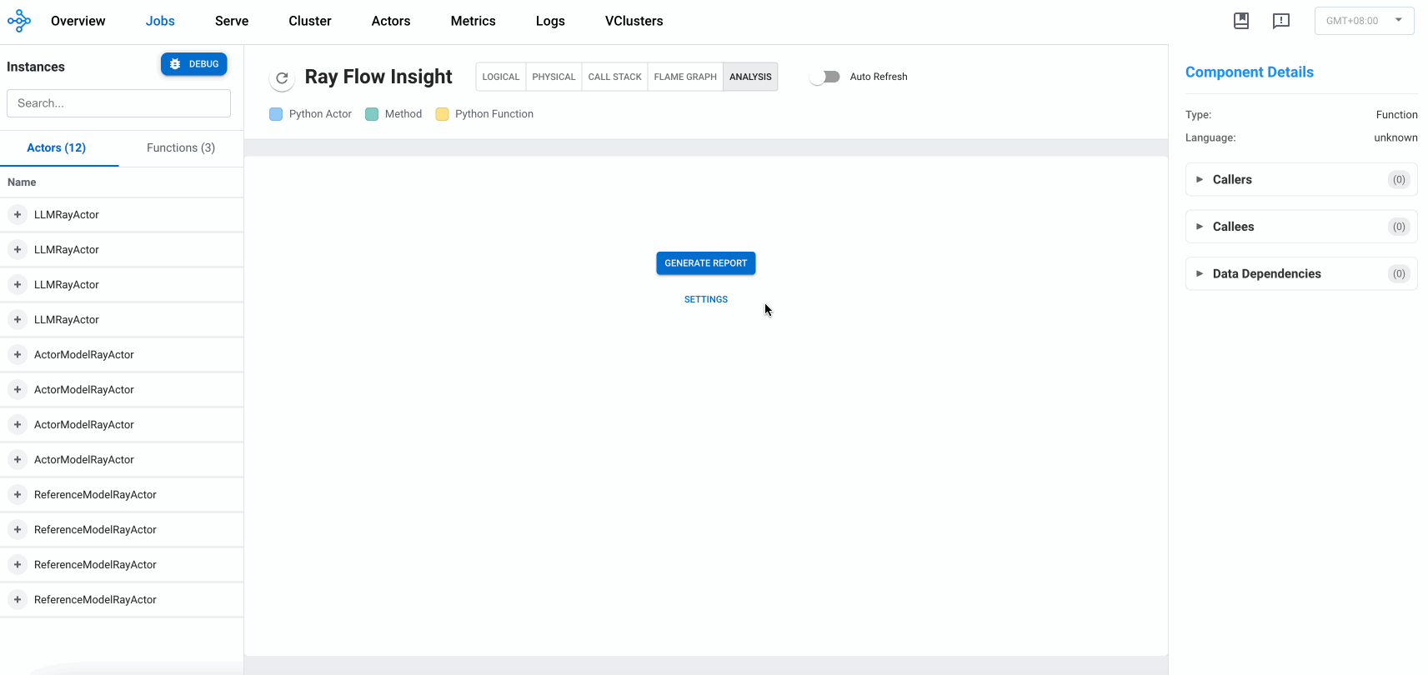Click the Data Dependencies count badge
Screen dimensions: 1428x675
(x=1399, y=273)
